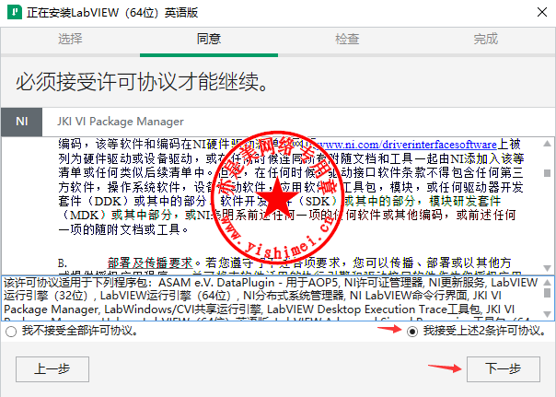Click the 上一步 back button
The width and height of the screenshot is (556, 397).
(52, 369)
